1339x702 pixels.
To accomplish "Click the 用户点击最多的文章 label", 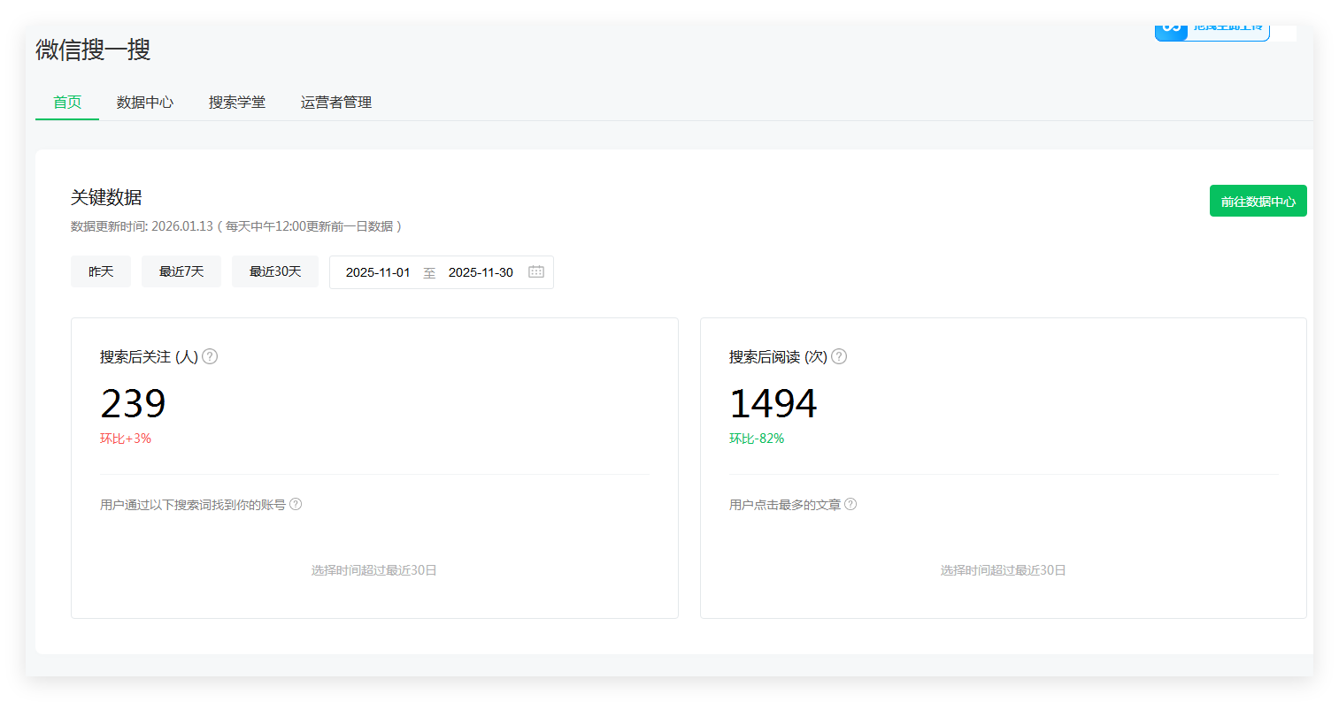I will tap(785, 504).
